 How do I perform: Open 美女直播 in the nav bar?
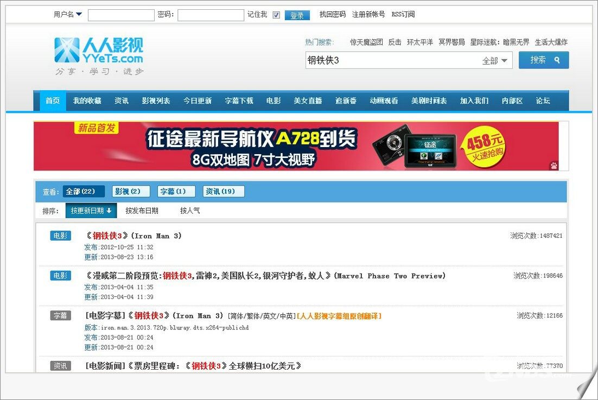(x=308, y=100)
